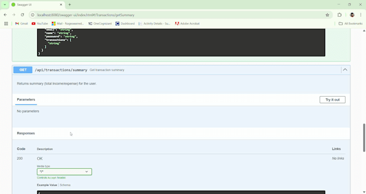Screen dimensions: 366x194
Task: Click the No parameters text
Action: tap(28, 111)
